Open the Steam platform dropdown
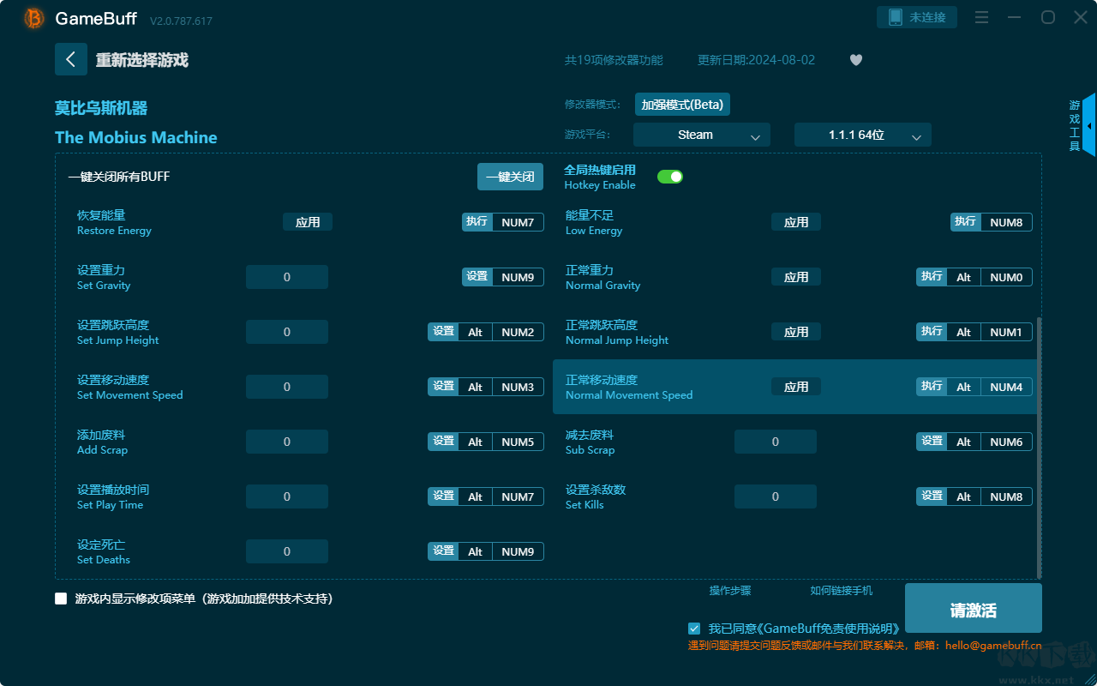 coord(702,135)
